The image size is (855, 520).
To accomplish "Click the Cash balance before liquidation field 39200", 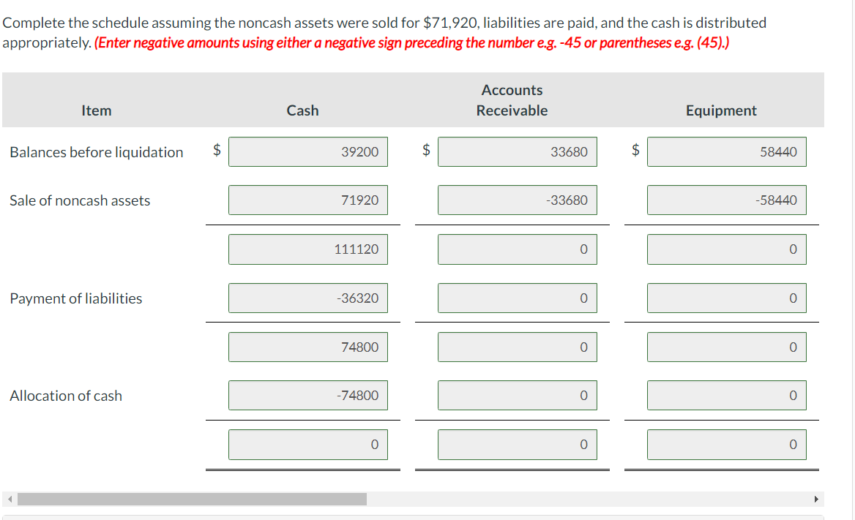I will [x=308, y=151].
